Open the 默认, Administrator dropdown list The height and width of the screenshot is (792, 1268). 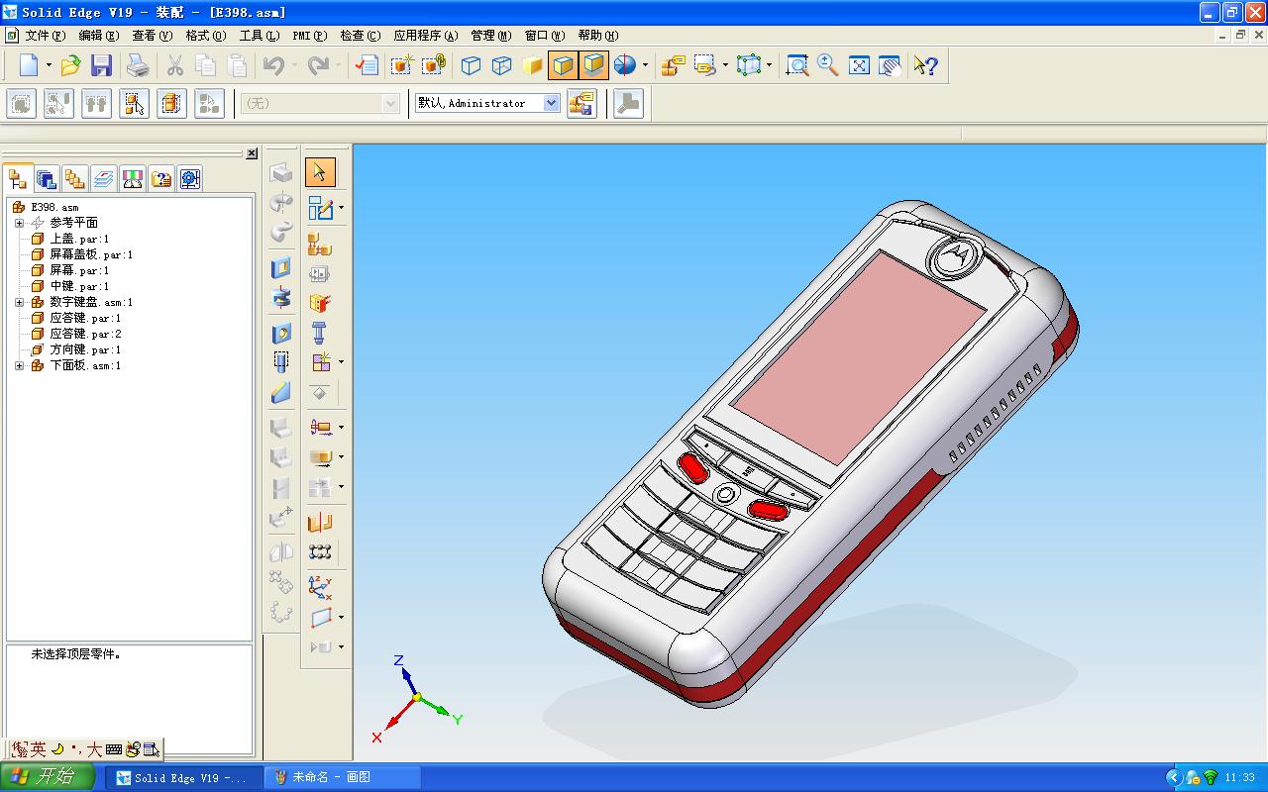click(x=551, y=102)
